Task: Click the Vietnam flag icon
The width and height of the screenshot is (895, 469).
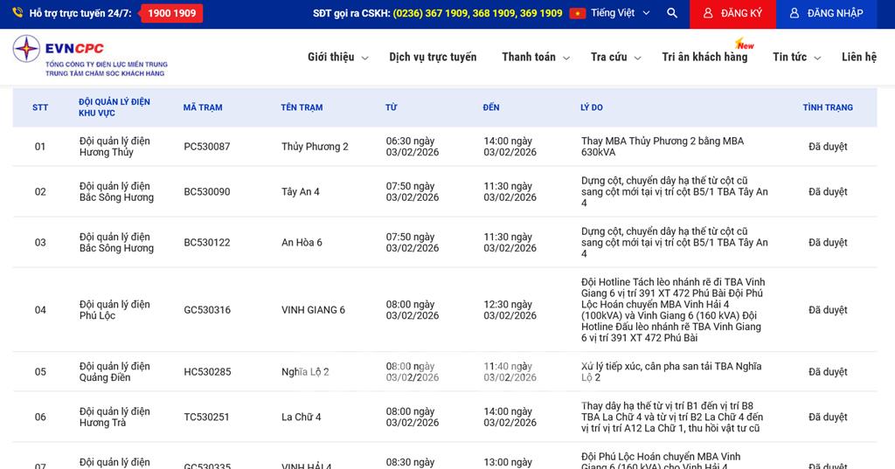Action: click(x=577, y=13)
